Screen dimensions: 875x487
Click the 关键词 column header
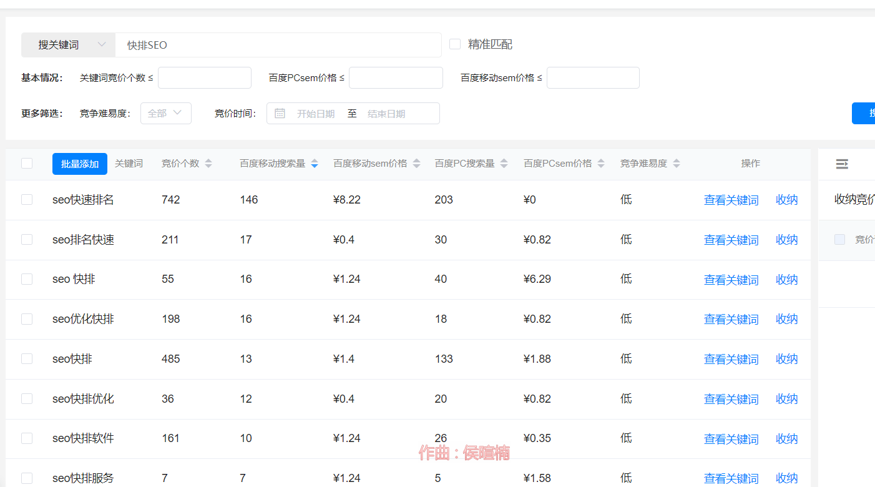[x=129, y=164]
